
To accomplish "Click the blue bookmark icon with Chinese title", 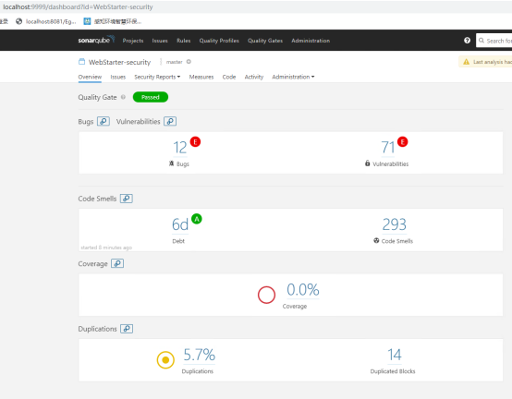I will (87, 21).
